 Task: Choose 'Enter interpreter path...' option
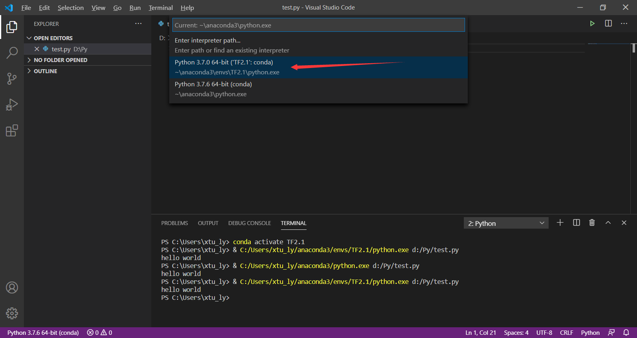pos(318,45)
